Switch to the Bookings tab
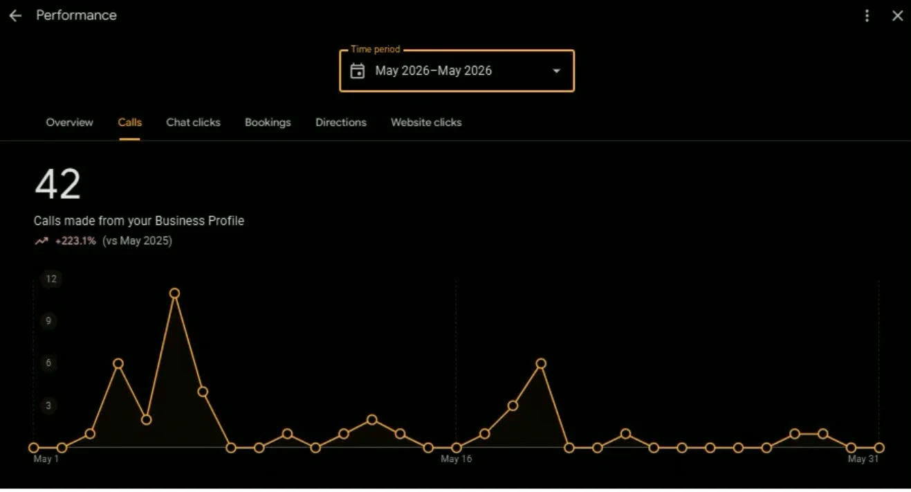This screenshot has width=911, height=492. pyautogui.click(x=268, y=122)
